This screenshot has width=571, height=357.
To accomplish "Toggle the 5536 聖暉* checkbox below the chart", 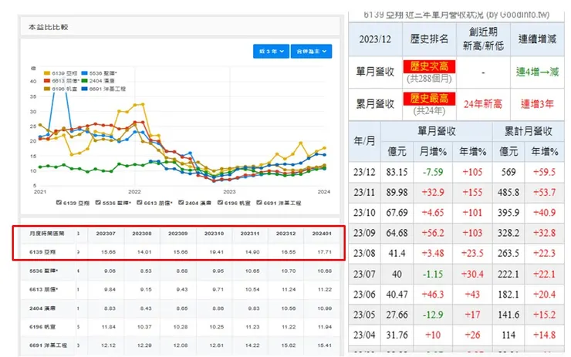I will [x=98, y=203].
